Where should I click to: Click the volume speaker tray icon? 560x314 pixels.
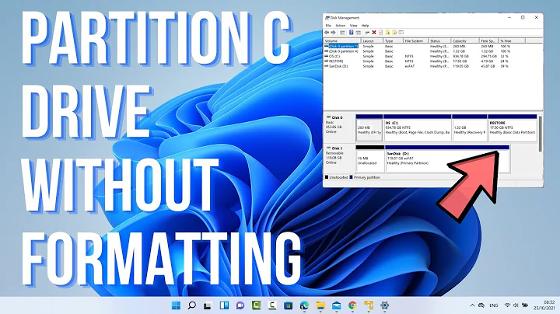pyautogui.click(x=516, y=305)
